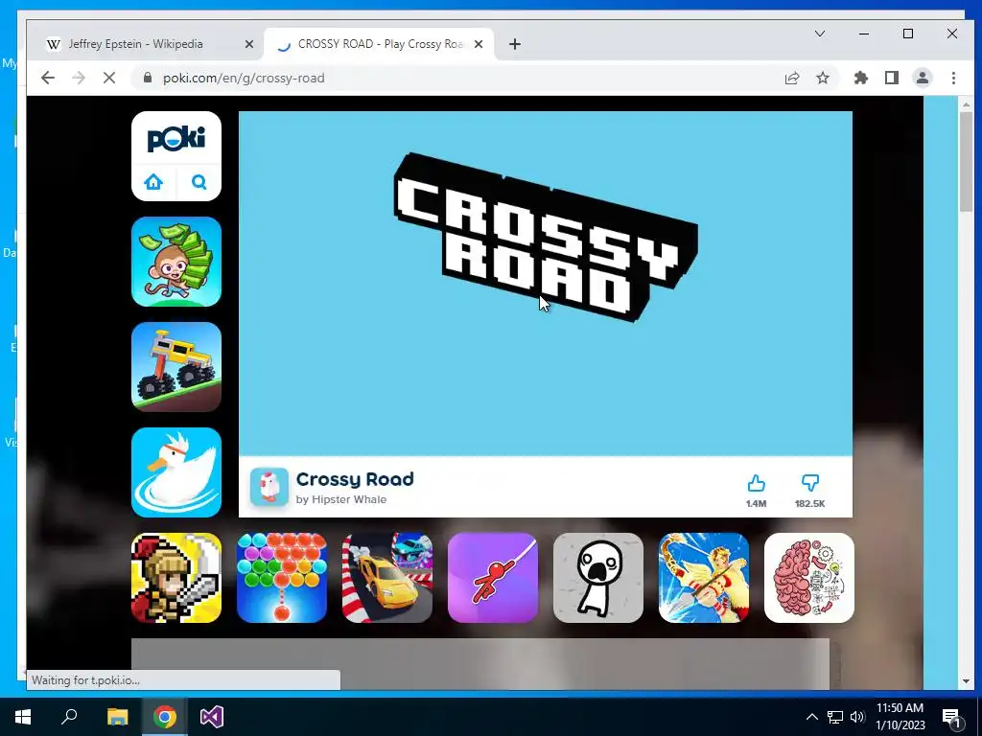Screen dimensions: 982x736
Task: Open taskbar clock and date
Action: tap(900, 717)
